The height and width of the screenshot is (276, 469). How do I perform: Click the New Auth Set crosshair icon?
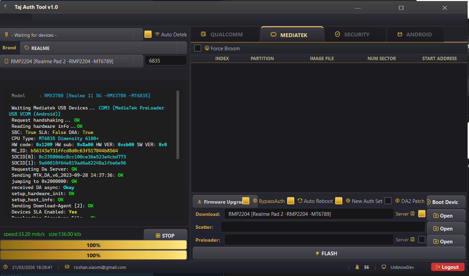(x=348, y=201)
